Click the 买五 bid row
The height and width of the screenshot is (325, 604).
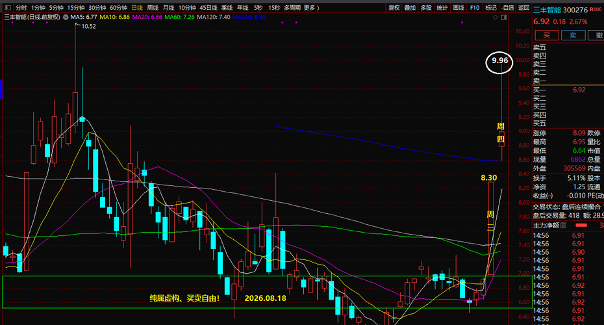pyautogui.click(x=568, y=123)
